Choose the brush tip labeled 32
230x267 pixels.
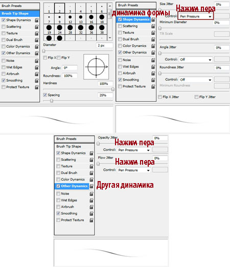pyautogui.click(x=81, y=29)
